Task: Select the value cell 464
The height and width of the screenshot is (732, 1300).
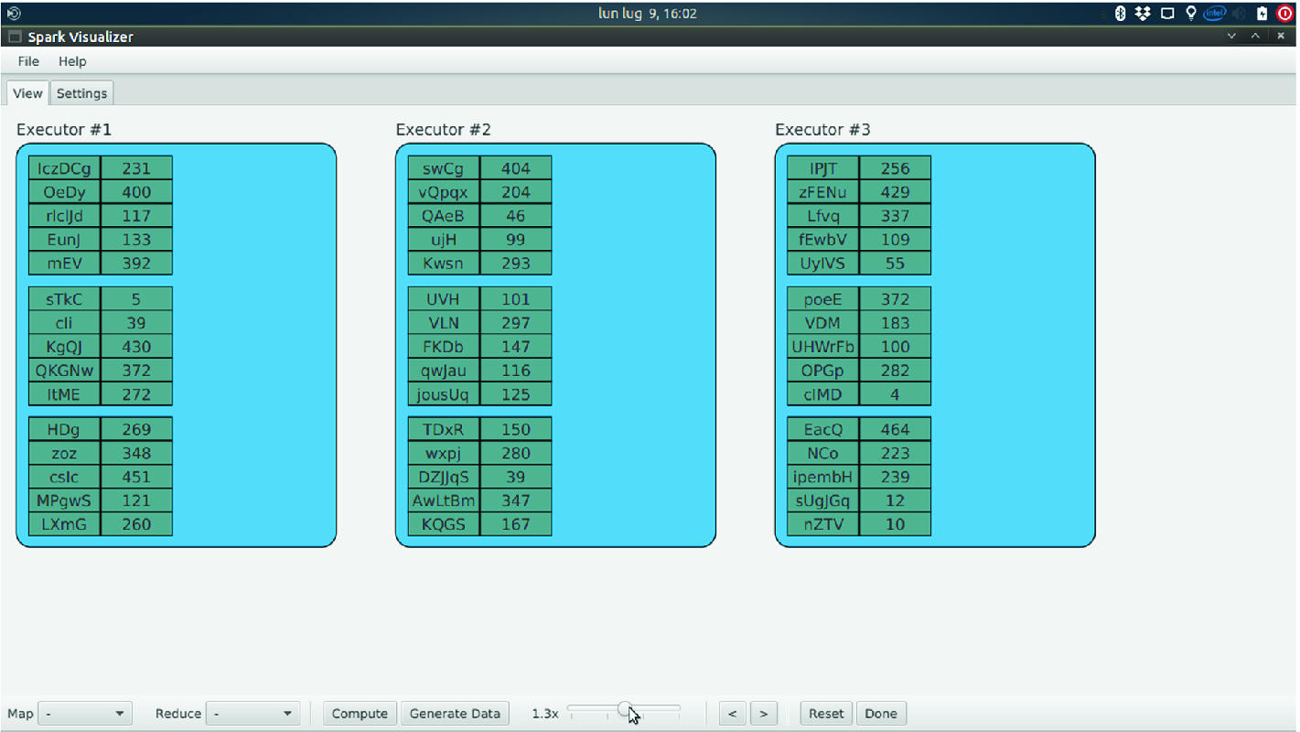Action: pyautogui.click(x=896, y=429)
